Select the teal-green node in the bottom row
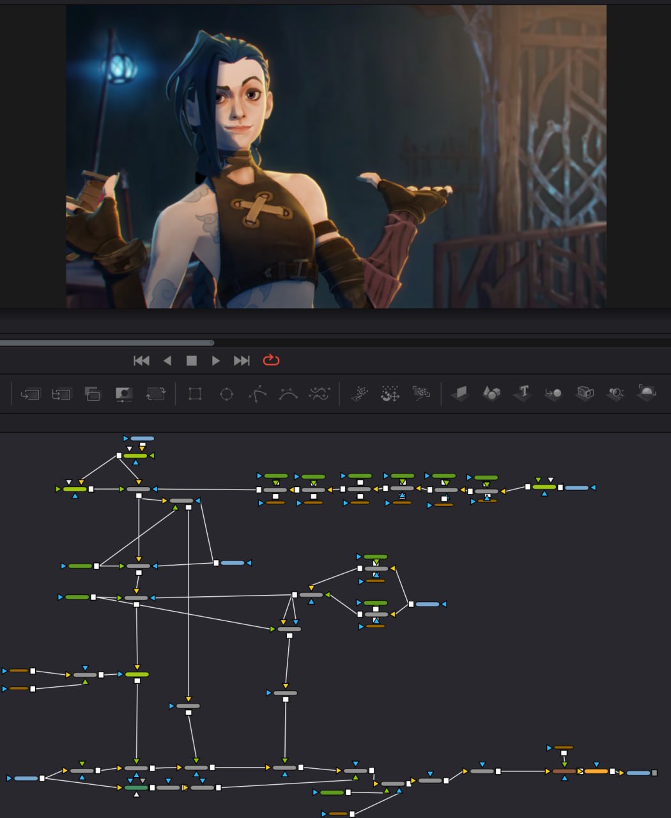671x818 pixels. [136, 787]
